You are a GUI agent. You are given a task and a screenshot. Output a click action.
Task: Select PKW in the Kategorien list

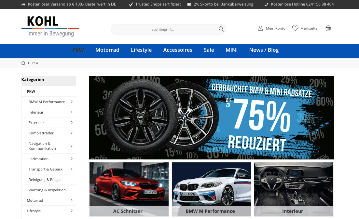[x=49, y=91]
